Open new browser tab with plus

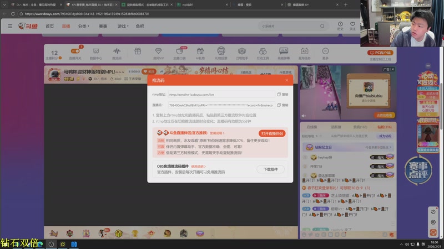tap(345, 4)
